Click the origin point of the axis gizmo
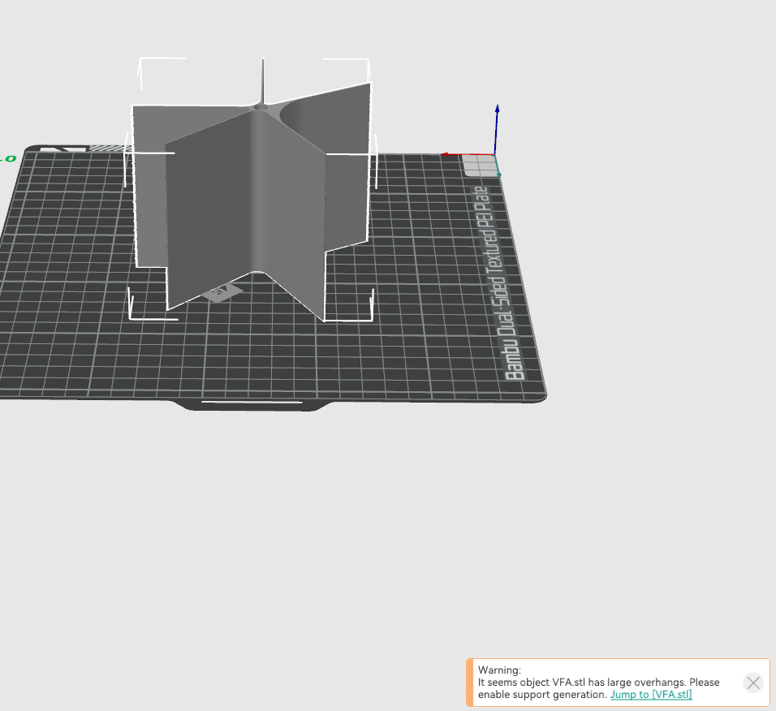Image resolution: width=776 pixels, height=711 pixels. click(x=495, y=154)
